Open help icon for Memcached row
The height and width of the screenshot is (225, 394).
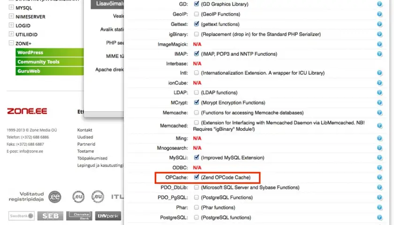(x=379, y=126)
